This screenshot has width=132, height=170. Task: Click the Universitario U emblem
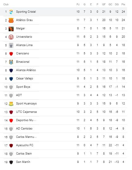[x=11, y=37]
